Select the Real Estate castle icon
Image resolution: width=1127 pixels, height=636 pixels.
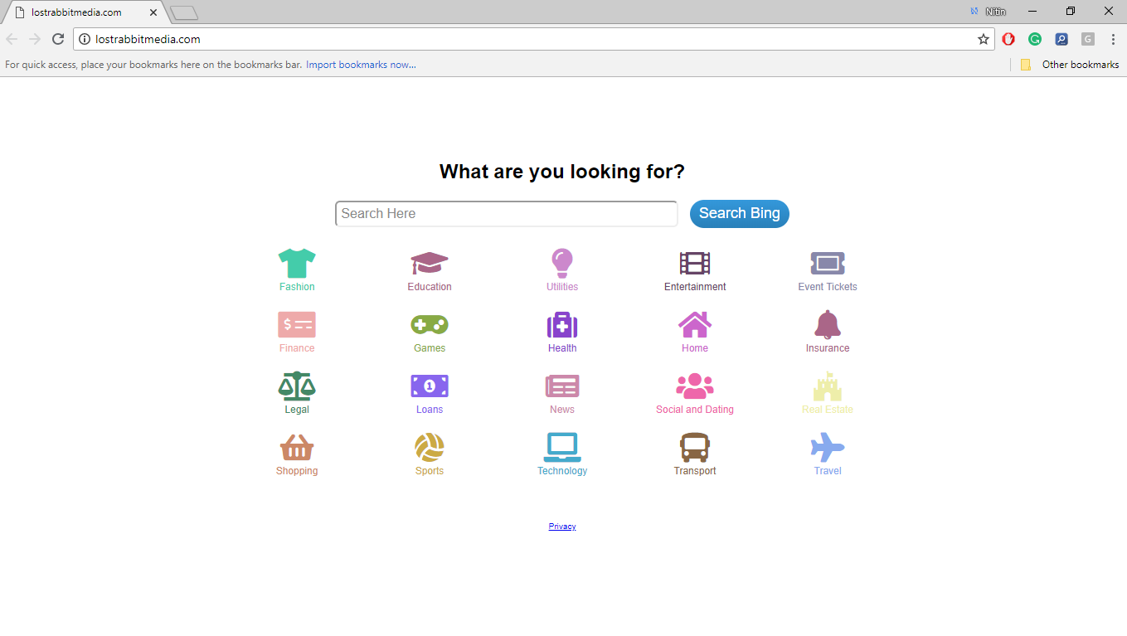pos(828,384)
